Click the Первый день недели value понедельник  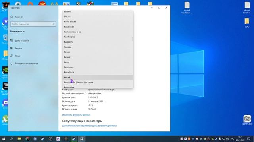[95, 93]
